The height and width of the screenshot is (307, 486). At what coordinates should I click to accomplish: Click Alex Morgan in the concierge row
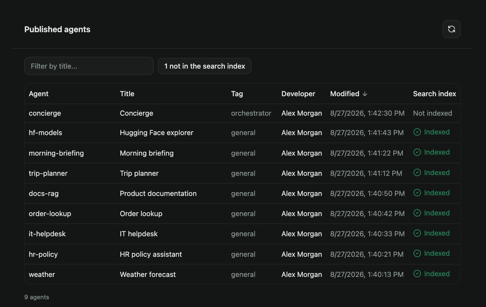click(302, 113)
